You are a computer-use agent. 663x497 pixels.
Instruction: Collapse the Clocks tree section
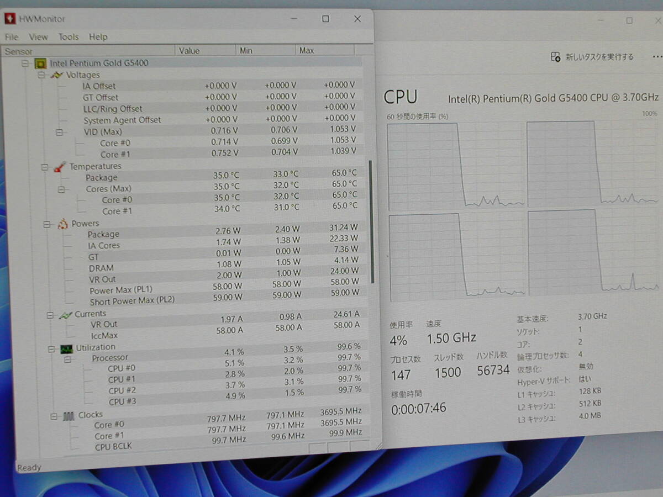point(54,416)
